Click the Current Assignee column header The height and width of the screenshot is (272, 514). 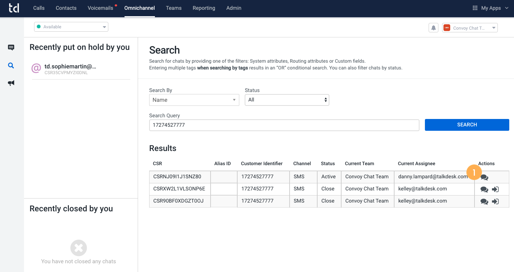(416, 163)
